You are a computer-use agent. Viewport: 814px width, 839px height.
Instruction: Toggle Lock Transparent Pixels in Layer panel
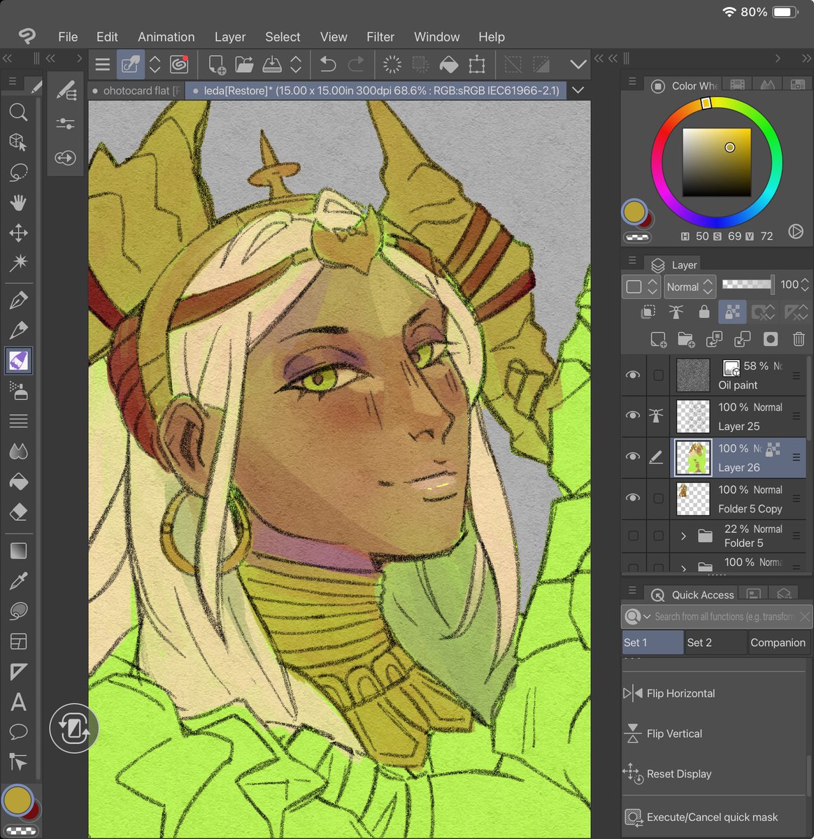732,312
